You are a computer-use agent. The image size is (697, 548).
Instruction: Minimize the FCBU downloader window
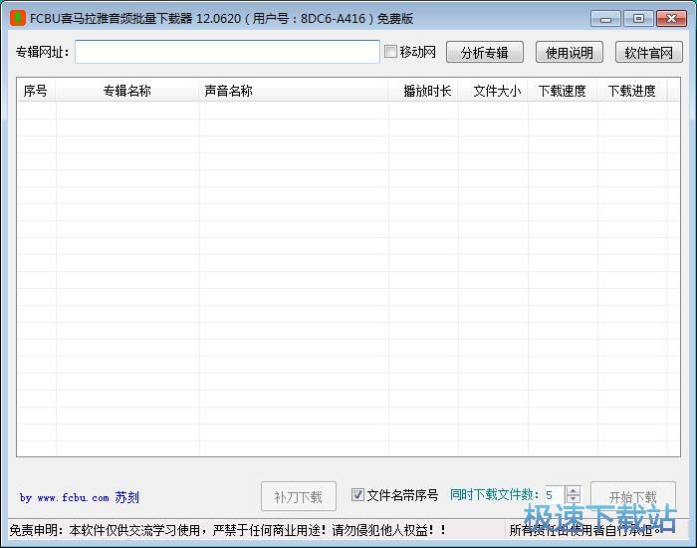pos(605,18)
